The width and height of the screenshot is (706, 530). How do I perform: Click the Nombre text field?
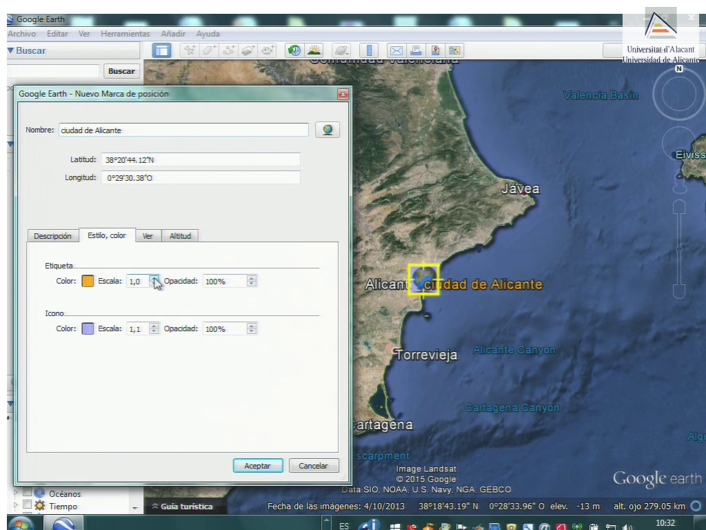(x=183, y=130)
